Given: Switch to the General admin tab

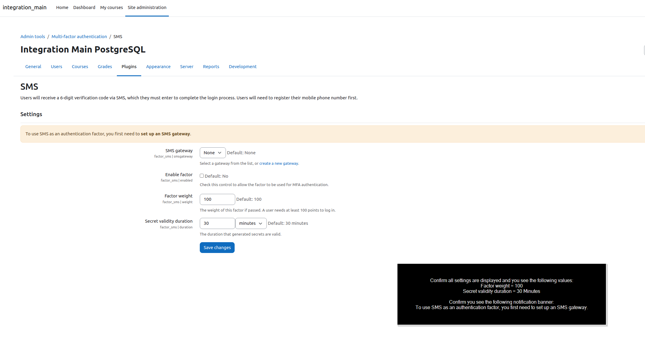Looking at the screenshot, I should (33, 67).
